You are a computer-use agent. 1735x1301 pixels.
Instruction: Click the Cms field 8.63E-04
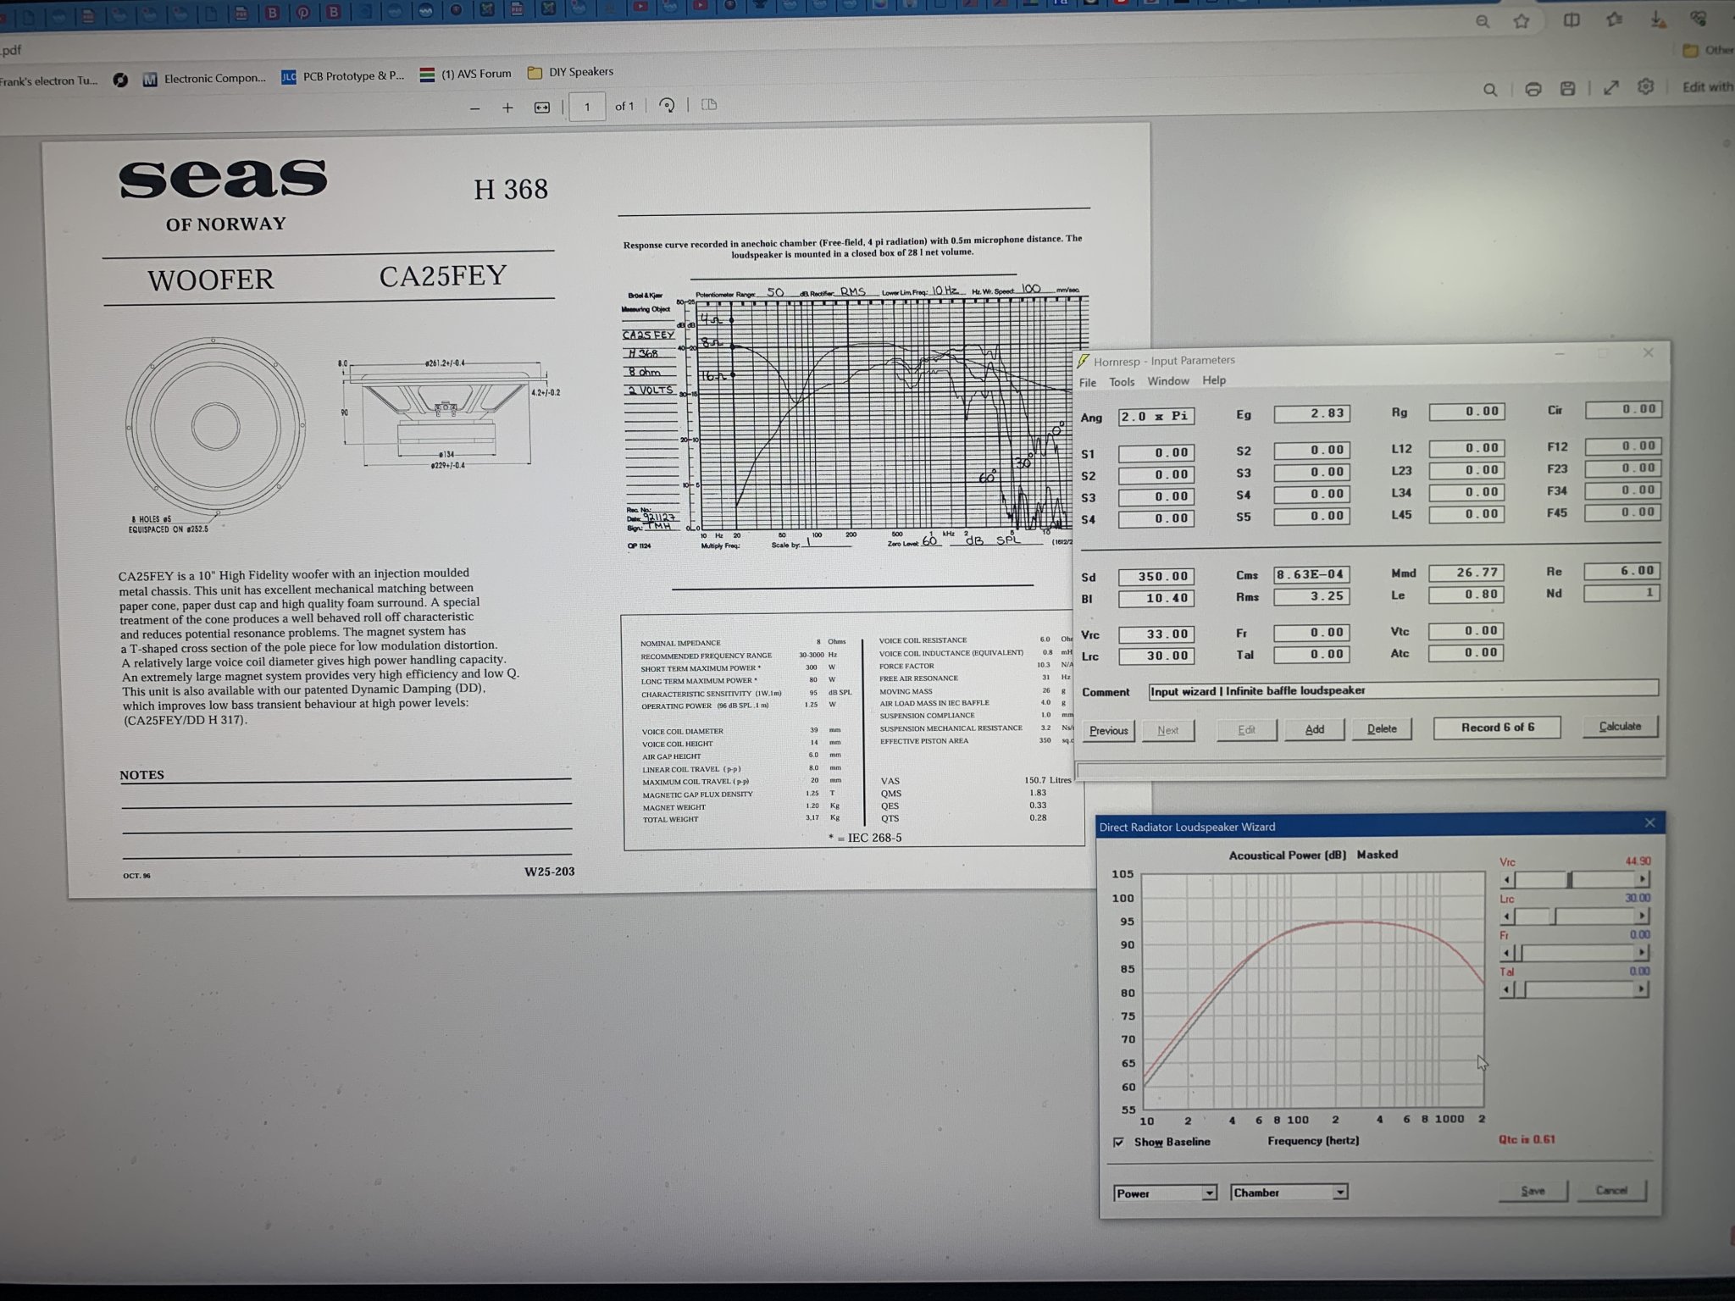[x=1312, y=574]
